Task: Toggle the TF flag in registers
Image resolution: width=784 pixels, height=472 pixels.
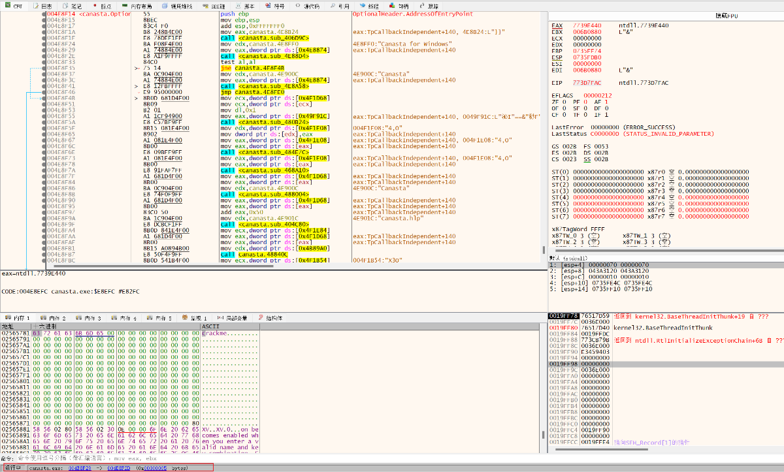Action: click(579, 115)
